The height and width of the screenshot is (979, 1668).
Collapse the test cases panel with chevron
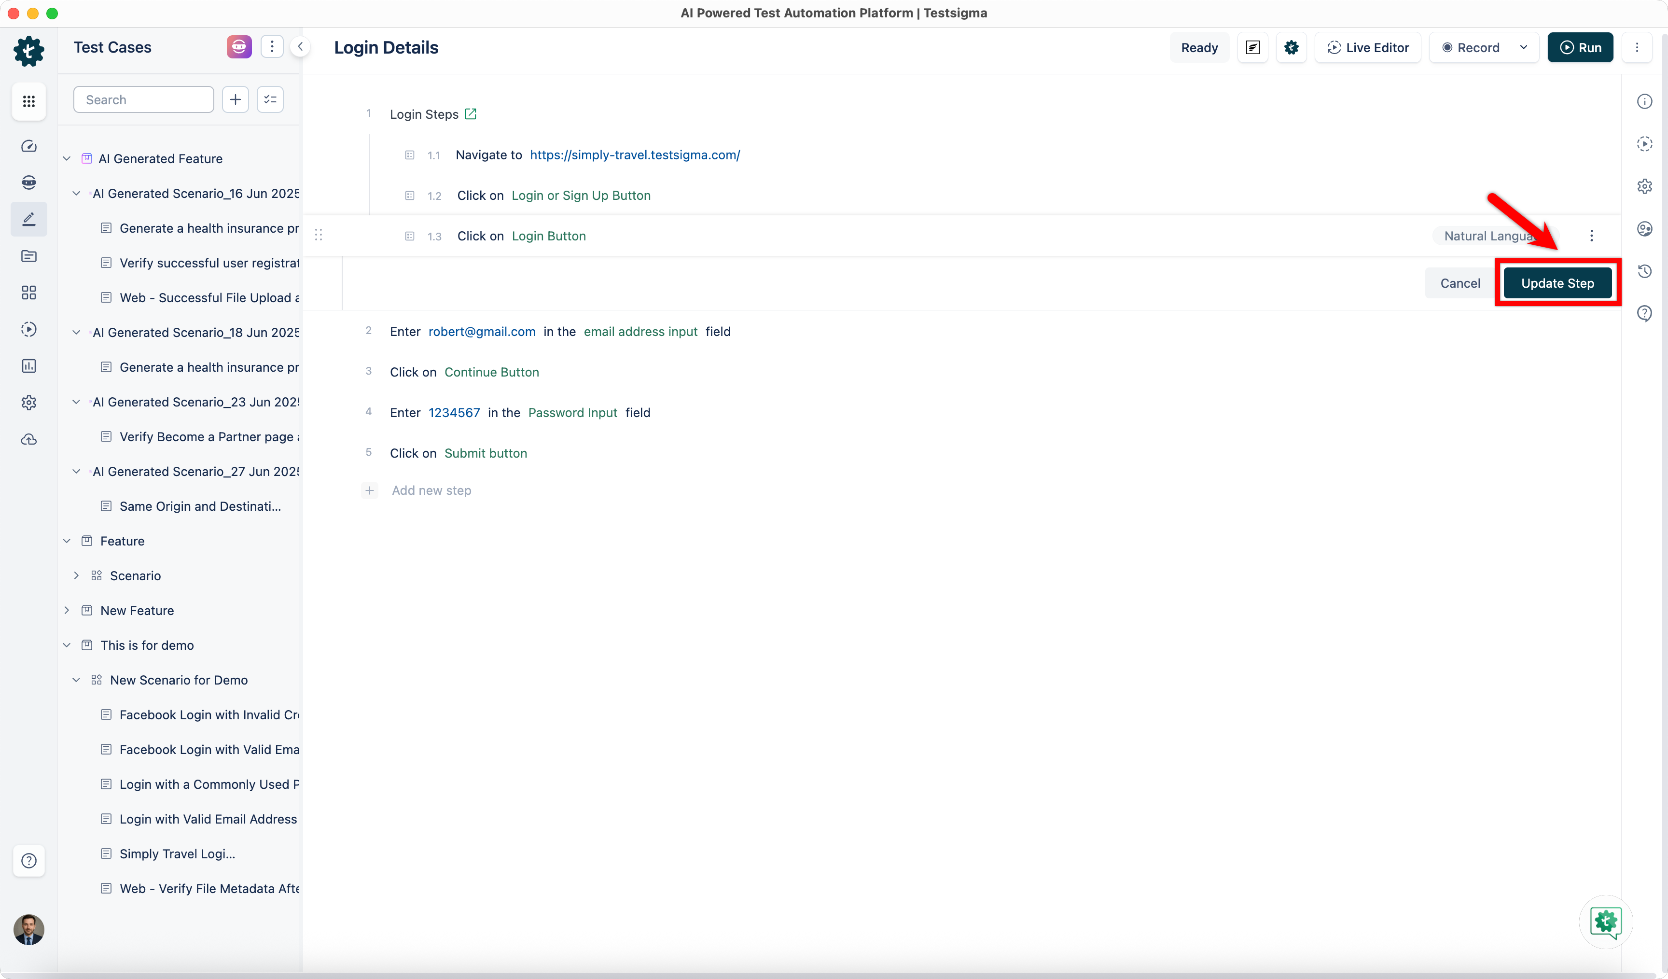pos(301,47)
